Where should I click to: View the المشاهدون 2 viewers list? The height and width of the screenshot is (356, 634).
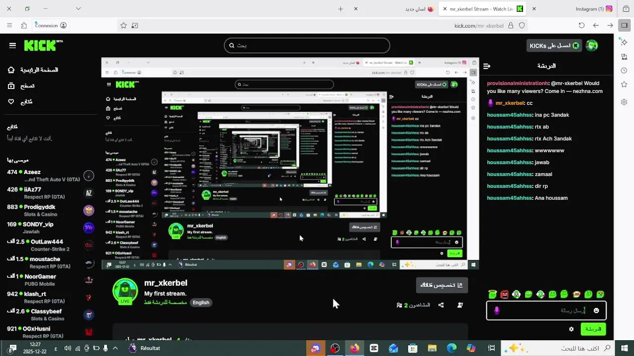tap(413, 305)
